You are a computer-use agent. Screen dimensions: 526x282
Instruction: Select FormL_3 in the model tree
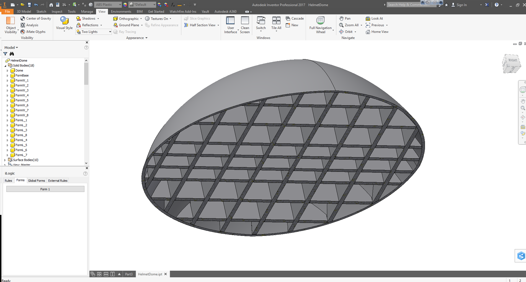pos(21,130)
